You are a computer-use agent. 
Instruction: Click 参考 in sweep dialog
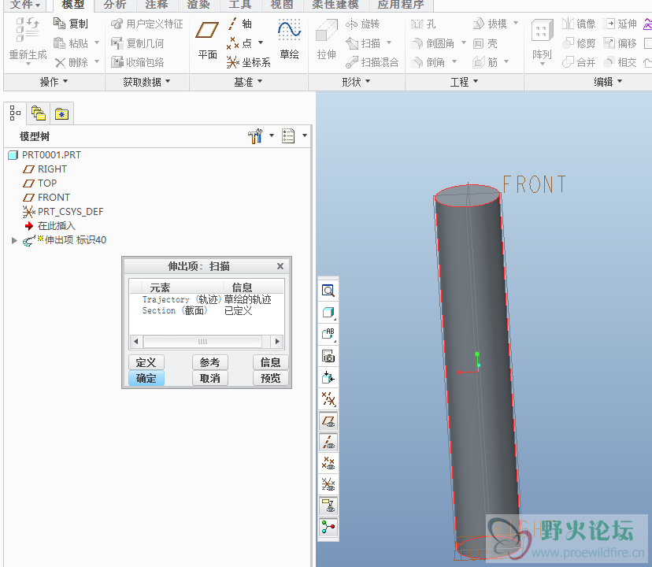210,362
